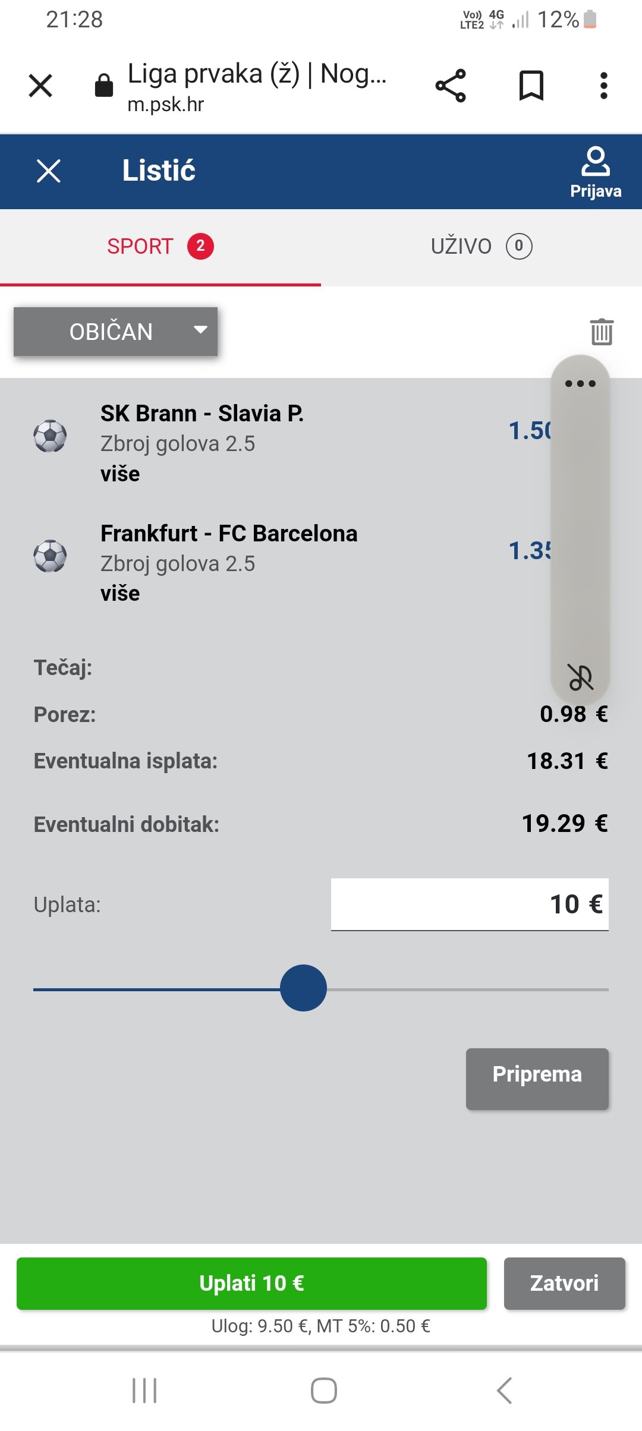Open Prijava login profile icon
Image resolution: width=642 pixels, height=1431 pixels.
[596, 172]
